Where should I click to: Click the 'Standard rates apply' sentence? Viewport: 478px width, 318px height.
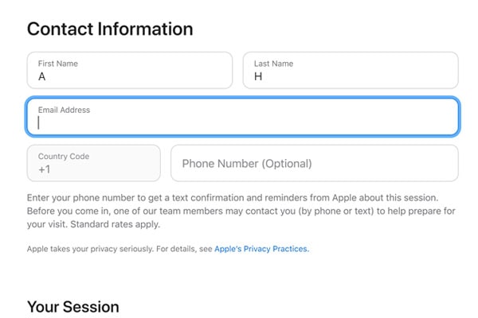115,224
